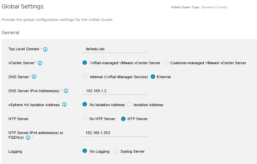
Task: Click info icon next to vCenter Server
Action: tap(40, 63)
